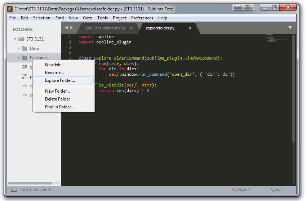306x201 pixels.
Task: Open the Tools menu
Action: coord(102,18)
